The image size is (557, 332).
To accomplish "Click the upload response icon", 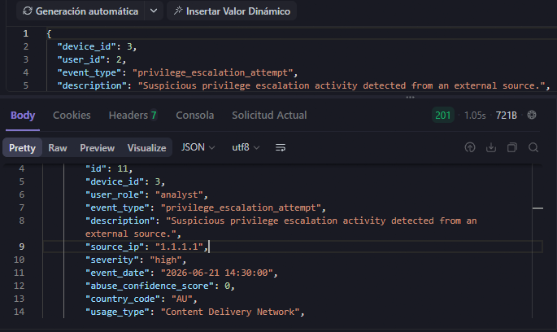I will tap(470, 147).
